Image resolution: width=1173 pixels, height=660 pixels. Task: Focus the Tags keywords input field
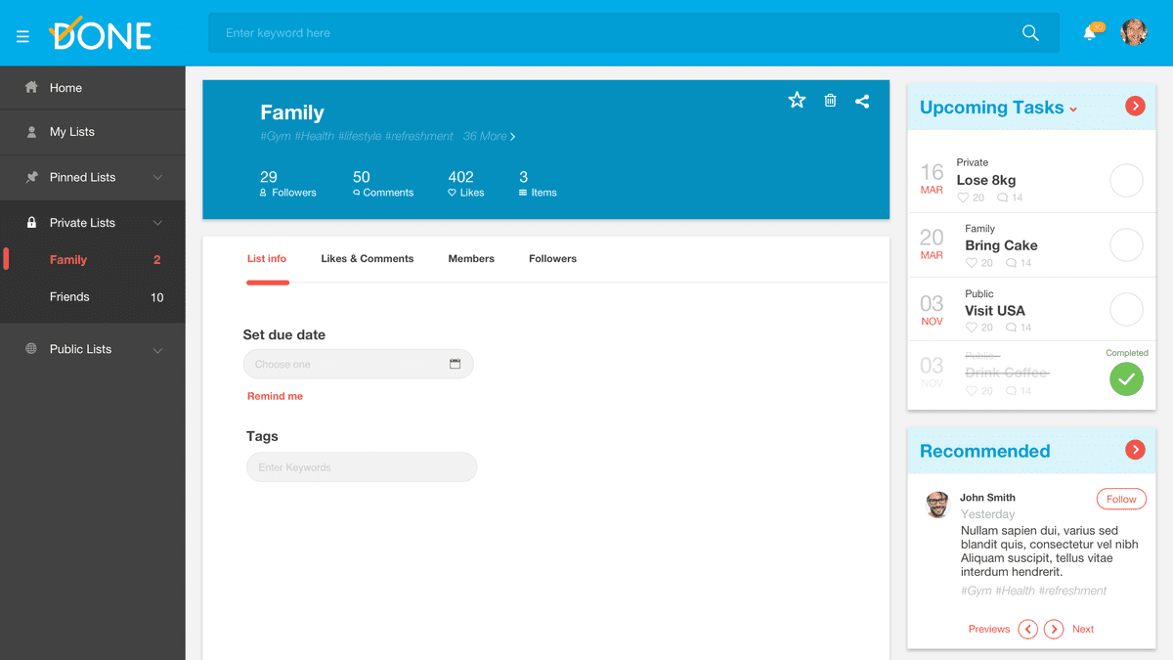tap(361, 467)
